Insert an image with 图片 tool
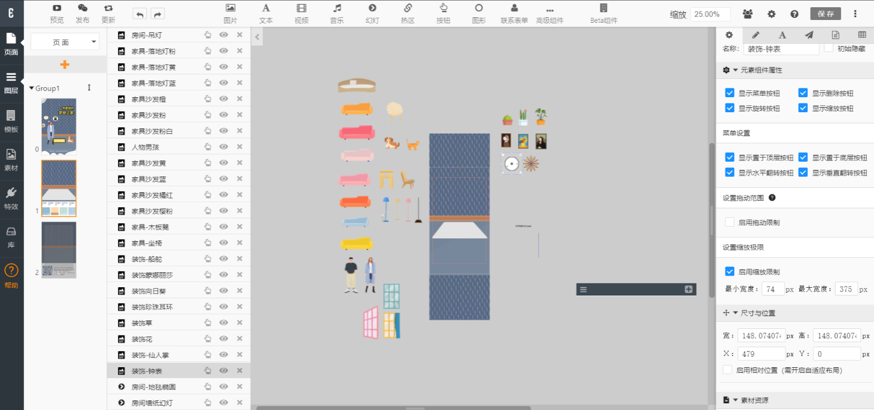This screenshot has height=410, width=874. point(230,14)
